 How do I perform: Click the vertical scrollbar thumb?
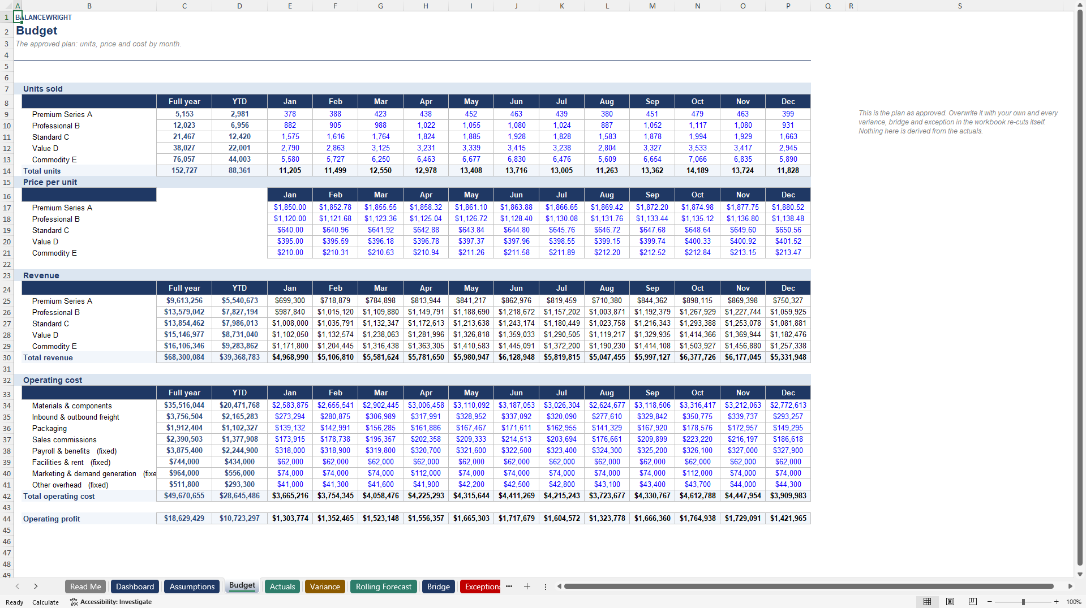pos(1080,287)
